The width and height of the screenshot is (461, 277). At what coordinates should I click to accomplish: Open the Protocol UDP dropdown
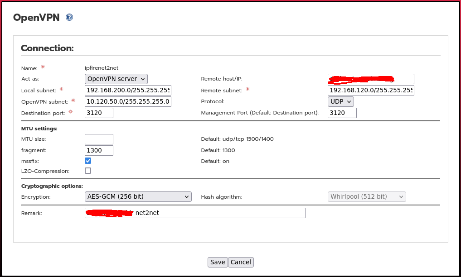[341, 101]
